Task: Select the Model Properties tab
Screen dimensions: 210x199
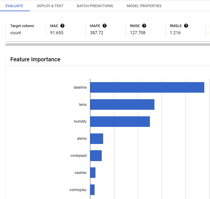Action: (x=144, y=6)
